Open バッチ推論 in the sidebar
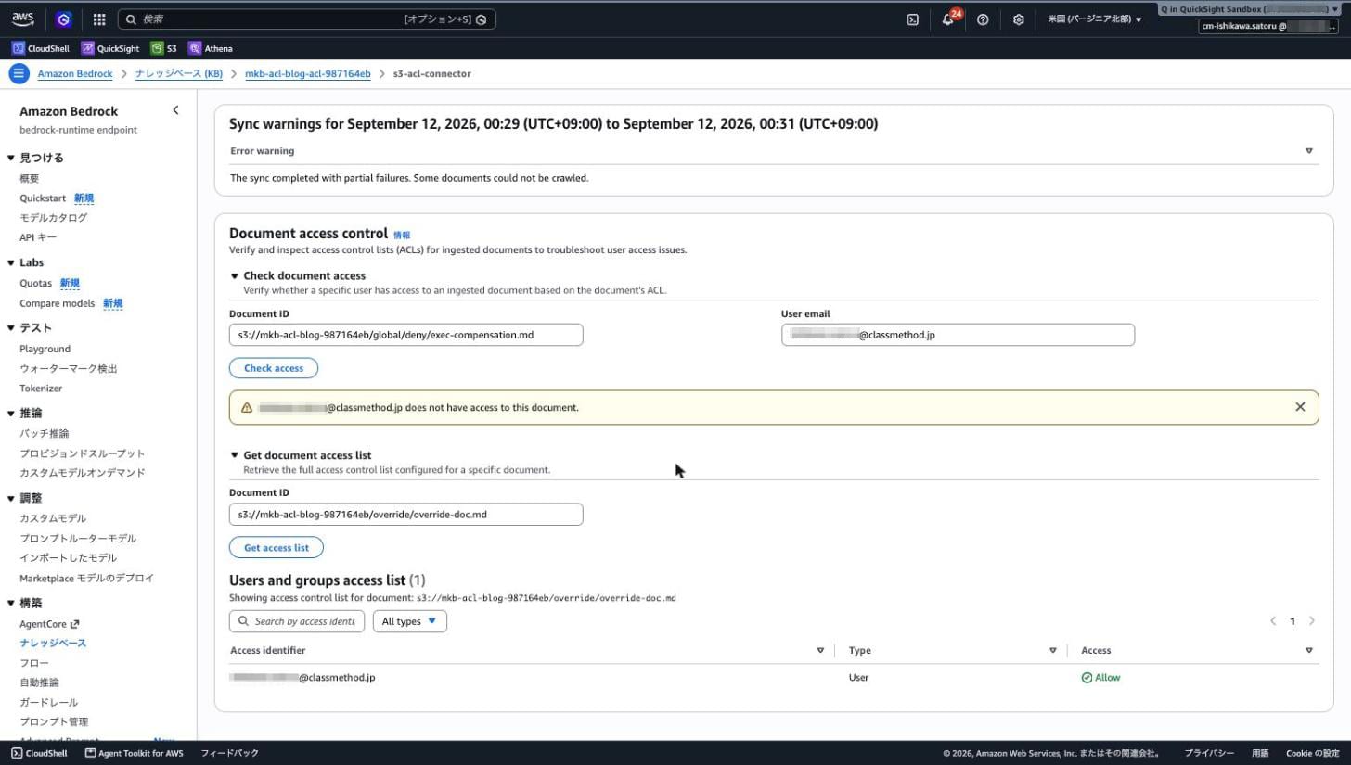The image size is (1351, 765). pos(45,433)
